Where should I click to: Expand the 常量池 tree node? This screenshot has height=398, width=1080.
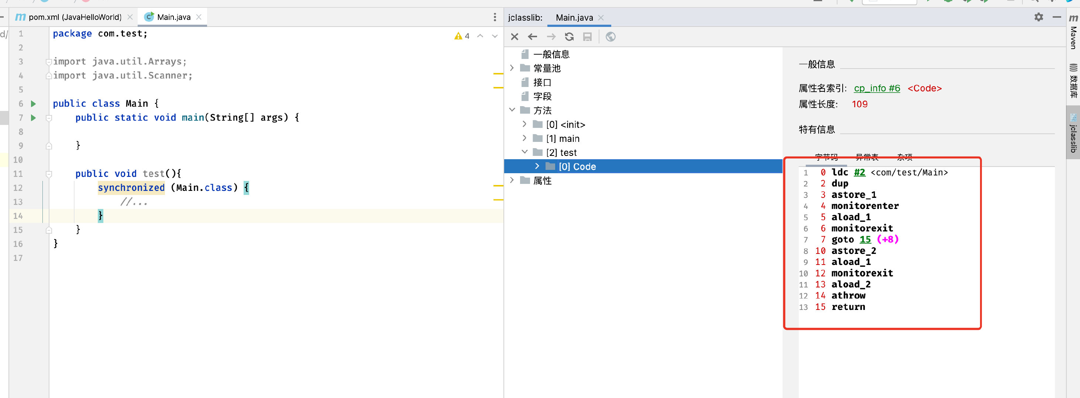[x=512, y=68]
